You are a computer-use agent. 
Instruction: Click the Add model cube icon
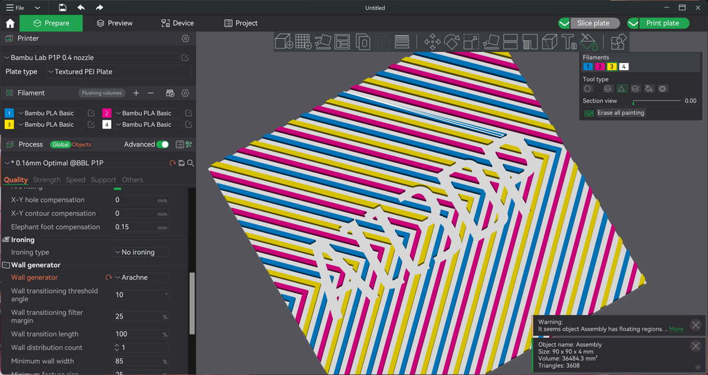click(x=284, y=42)
